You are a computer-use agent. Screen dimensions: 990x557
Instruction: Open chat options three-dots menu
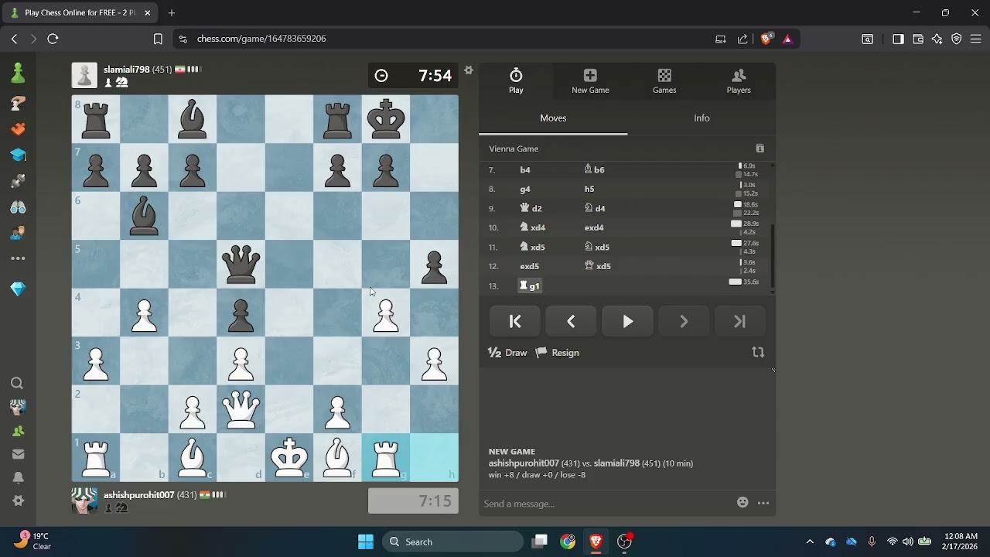coord(763,503)
